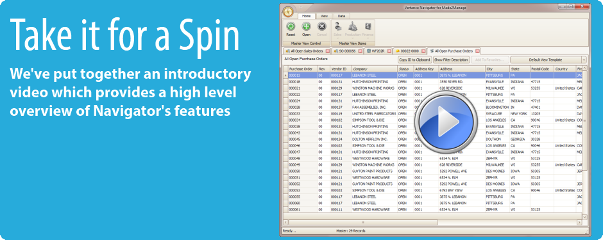Click the green Reset icon

[x=291, y=26]
